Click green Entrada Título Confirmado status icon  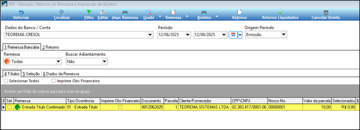(x=18, y=107)
